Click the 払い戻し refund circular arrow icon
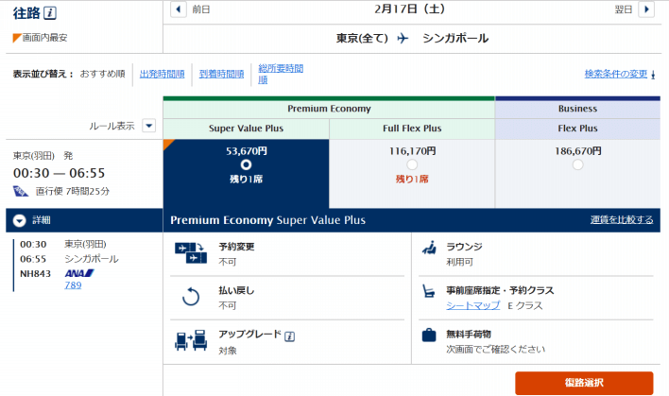 (191, 298)
